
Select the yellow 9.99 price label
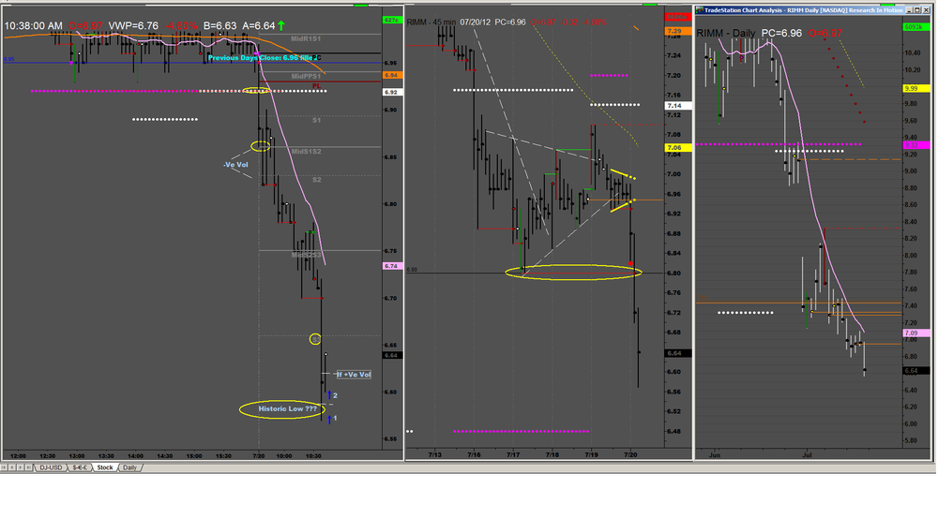point(915,88)
